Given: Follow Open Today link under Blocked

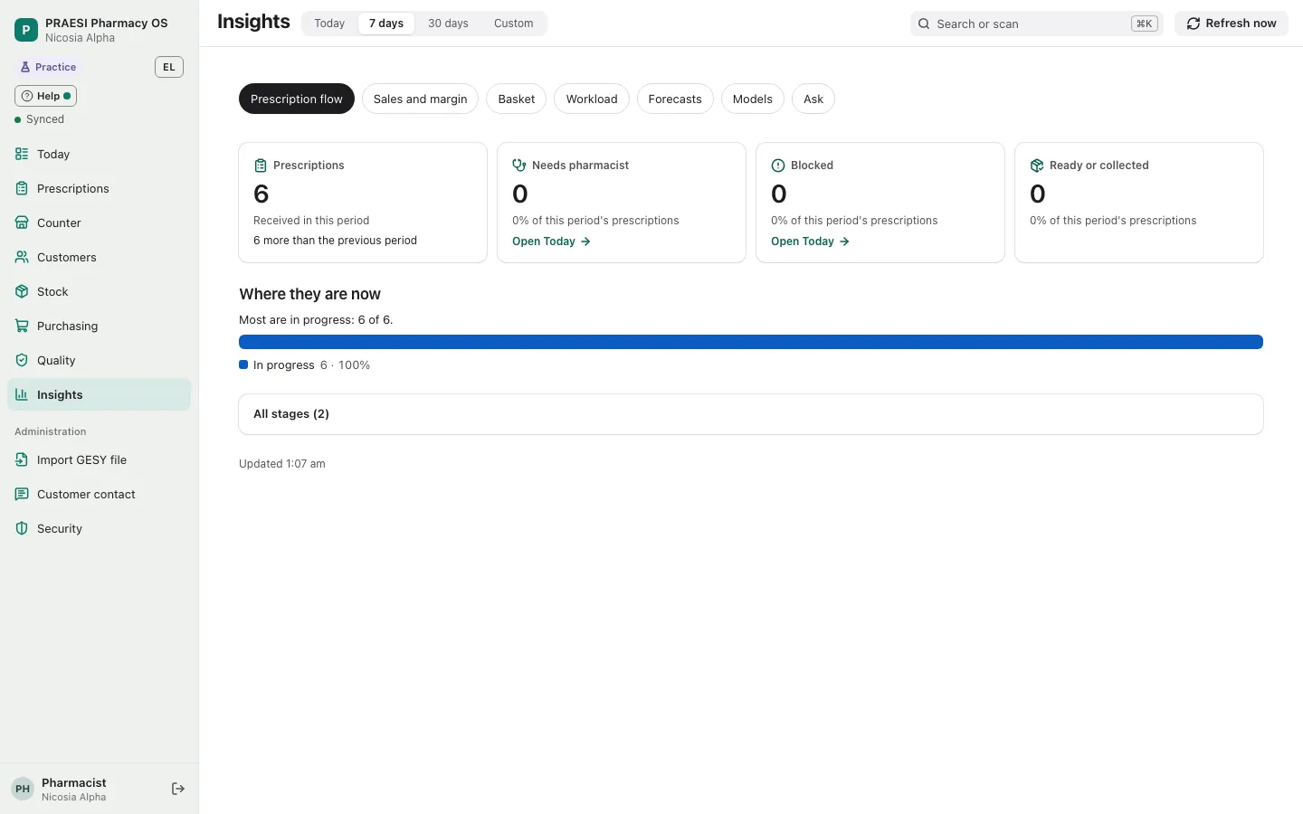Looking at the screenshot, I should tap(810, 241).
